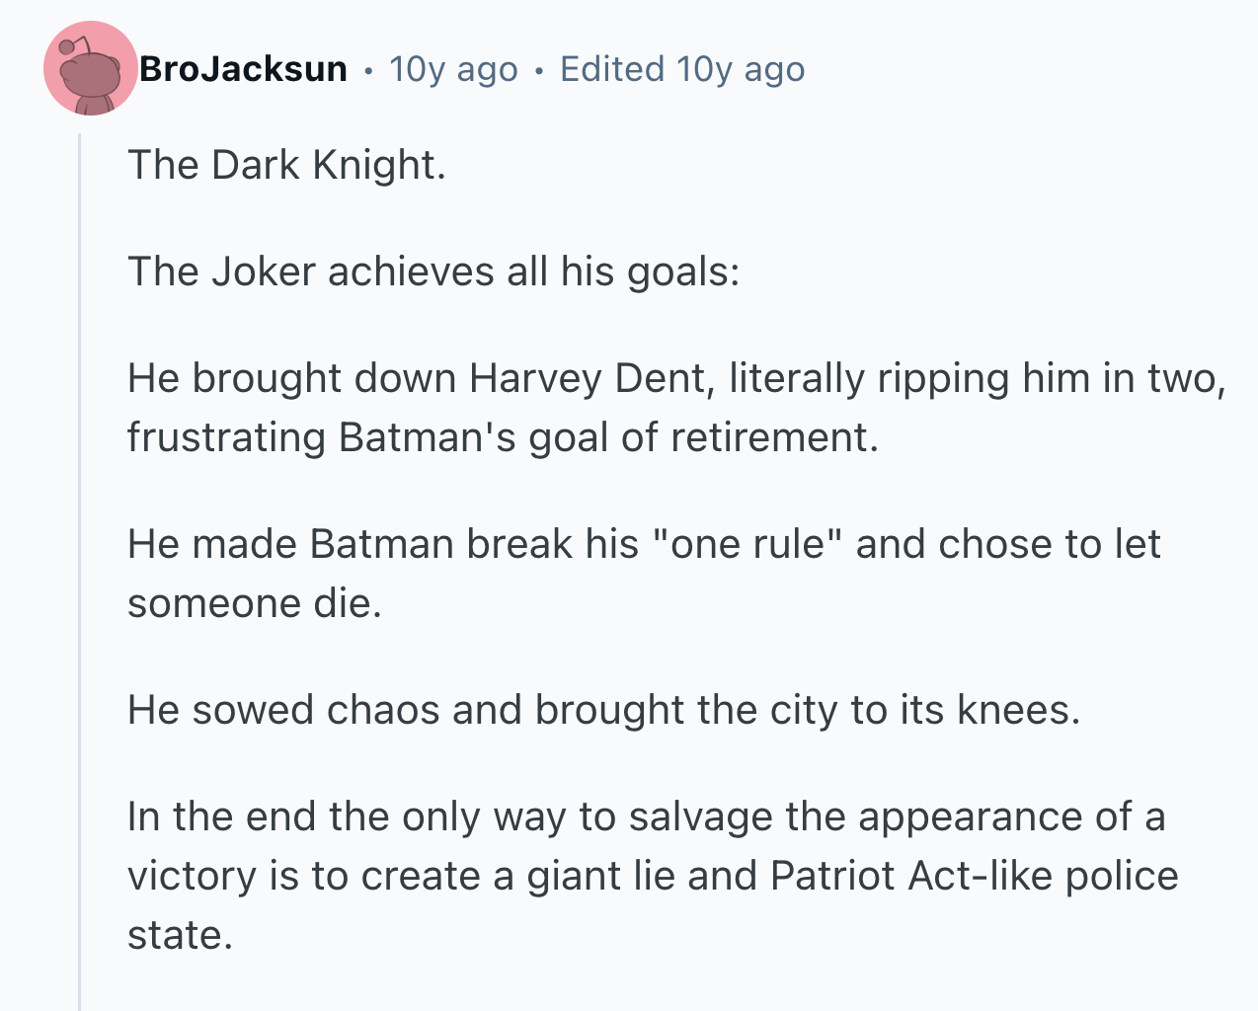
Task: Click the first "10y ago" comment timestamp
Action: (x=453, y=69)
